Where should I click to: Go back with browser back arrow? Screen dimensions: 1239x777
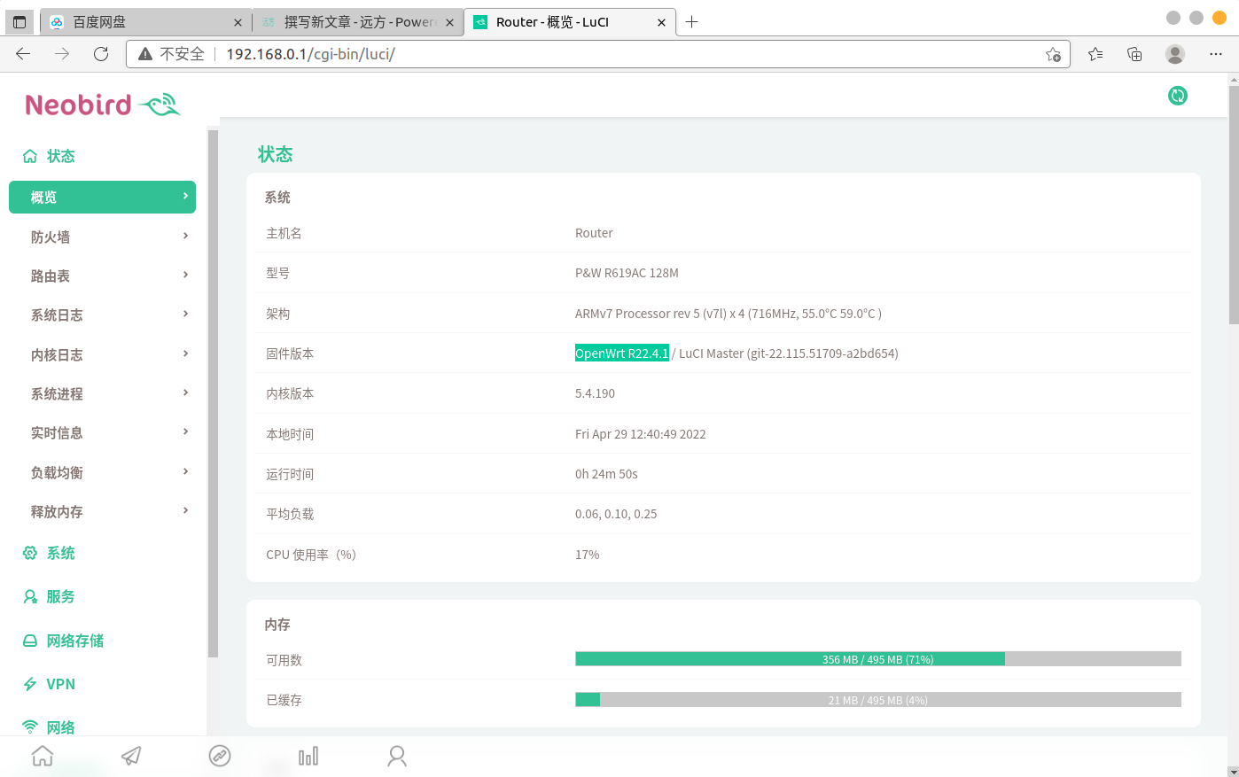[x=23, y=54]
